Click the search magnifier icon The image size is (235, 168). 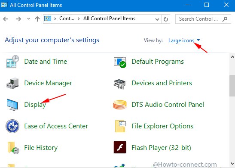click(x=225, y=19)
